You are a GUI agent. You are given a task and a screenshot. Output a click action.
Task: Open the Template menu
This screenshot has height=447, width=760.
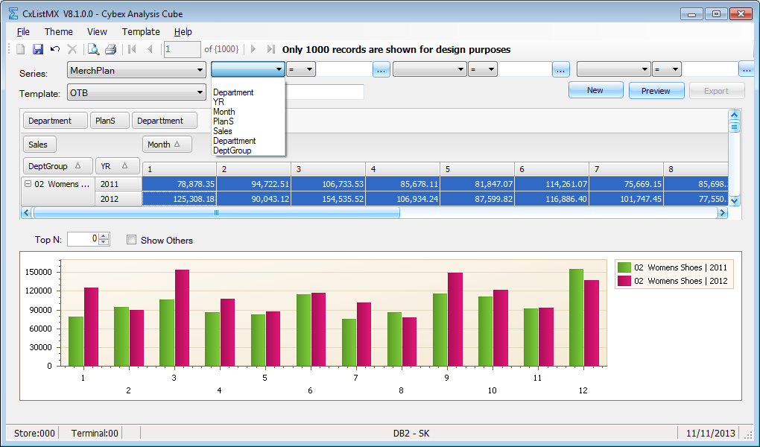tap(141, 31)
